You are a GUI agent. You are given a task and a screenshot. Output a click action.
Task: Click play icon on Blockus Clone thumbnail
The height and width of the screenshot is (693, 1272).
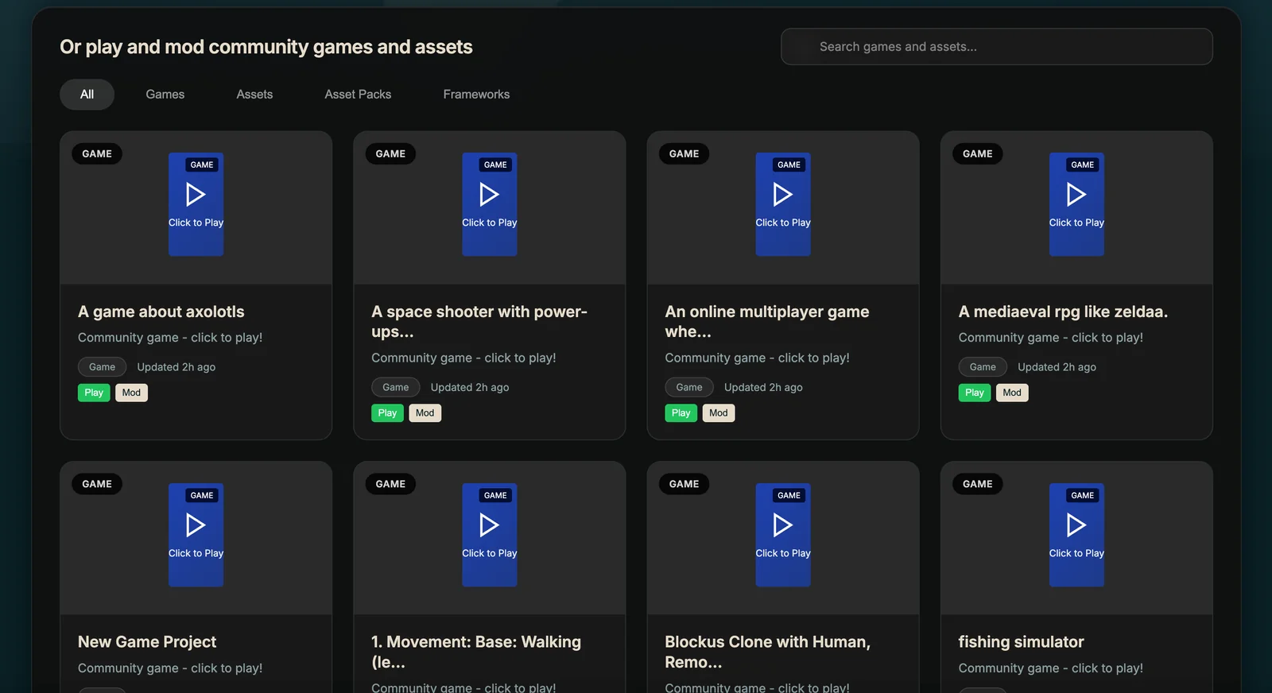[783, 525]
